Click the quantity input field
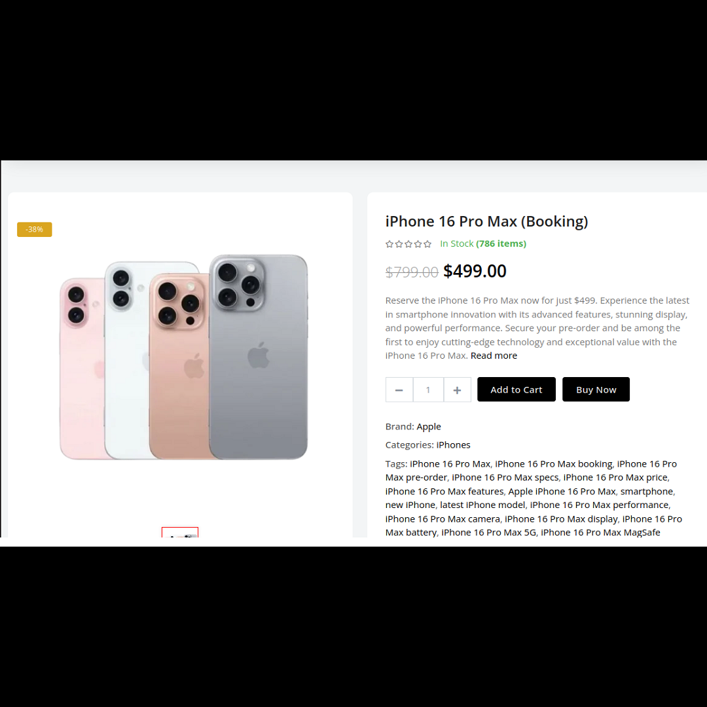The width and height of the screenshot is (707, 707). pos(428,390)
